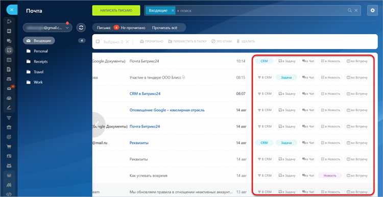Open the calendar icon in left sidebar
Screen dimensions: 383x197
coord(9,60)
